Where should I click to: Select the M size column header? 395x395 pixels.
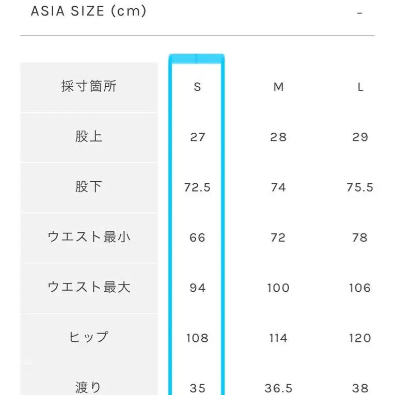pos(278,87)
